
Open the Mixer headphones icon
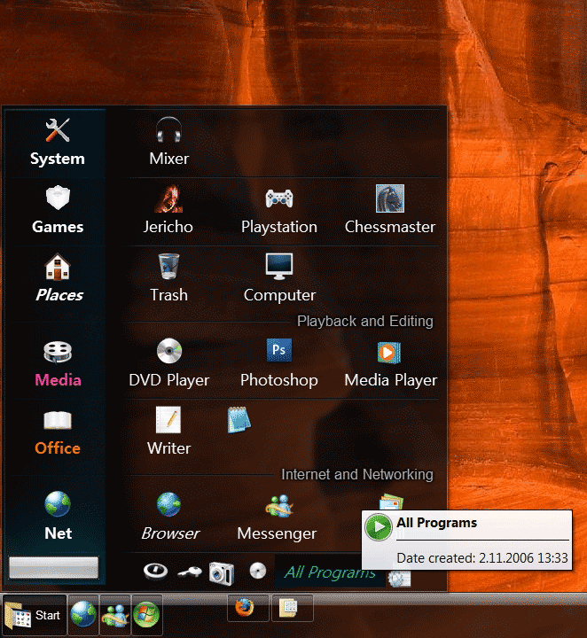(x=168, y=133)
